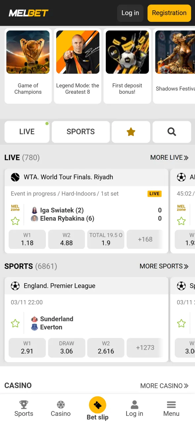
Task: Click the tennis ball icon of the WTA match
Action: 15,177
